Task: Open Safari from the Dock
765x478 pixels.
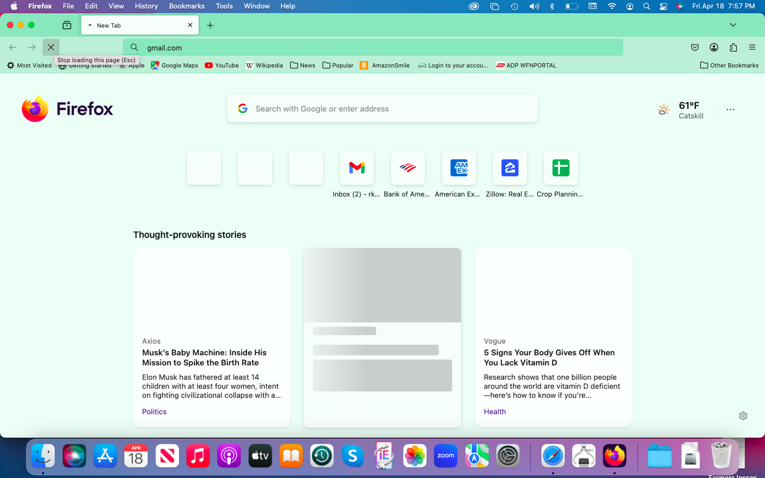Action: 553,456
